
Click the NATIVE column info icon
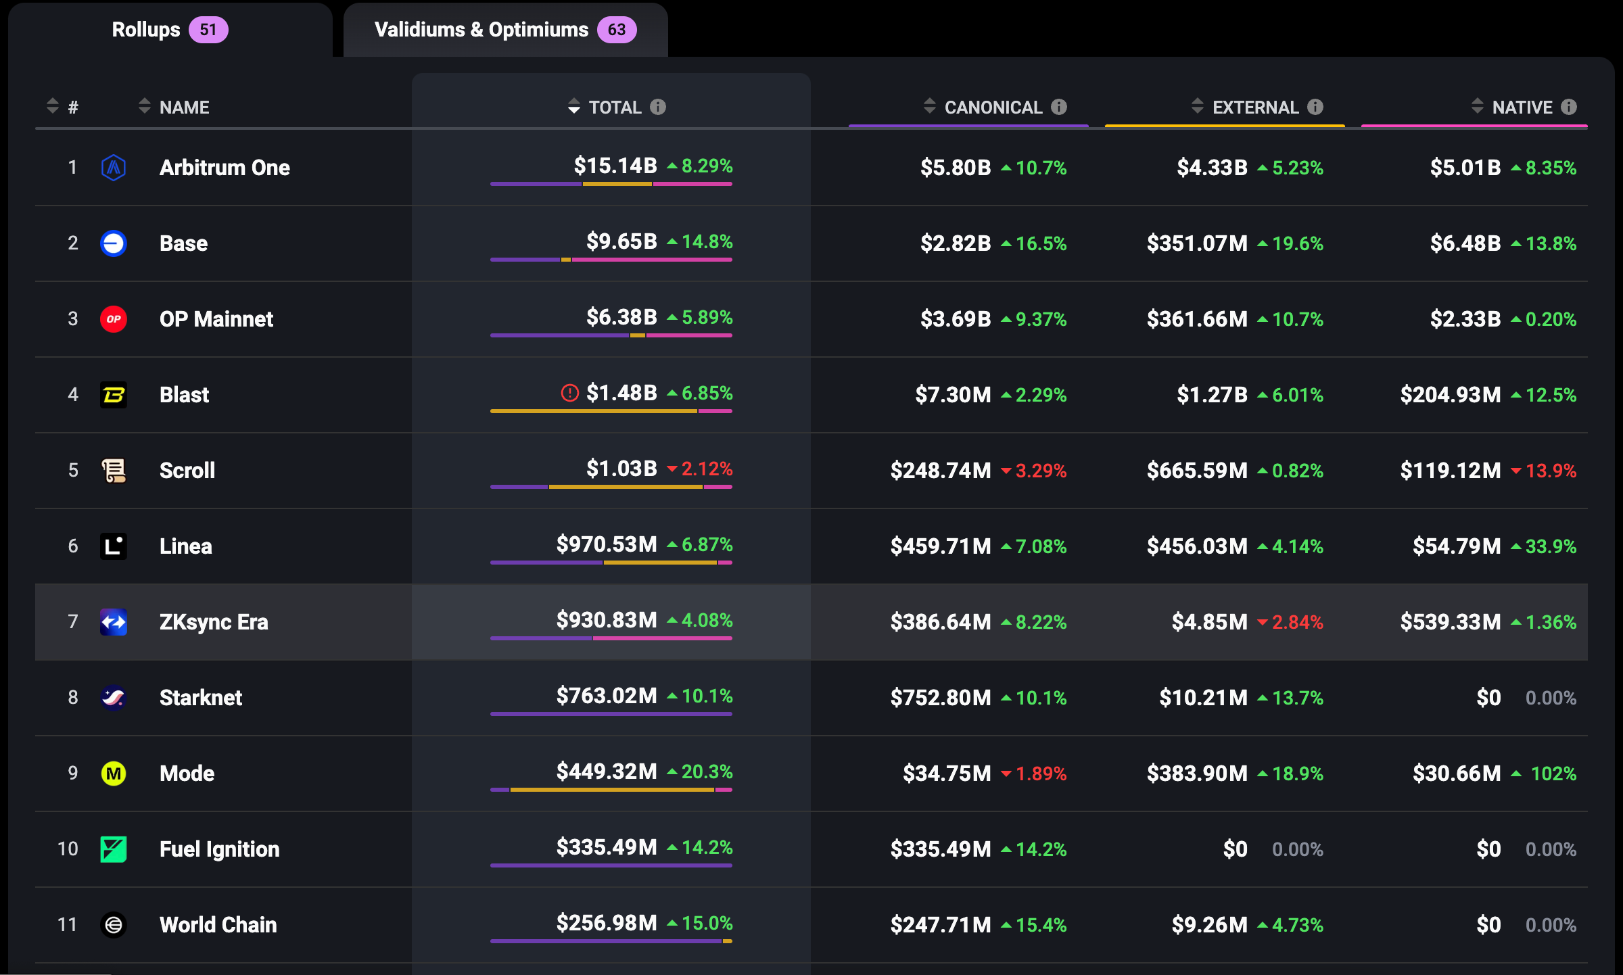[x=1569, y=107]
